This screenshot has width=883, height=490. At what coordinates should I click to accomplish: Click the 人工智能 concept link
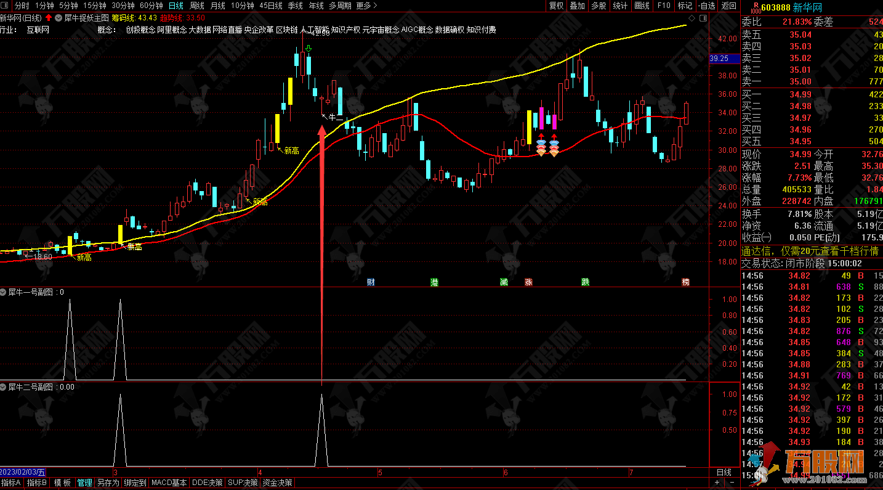(x=315, y=30)
